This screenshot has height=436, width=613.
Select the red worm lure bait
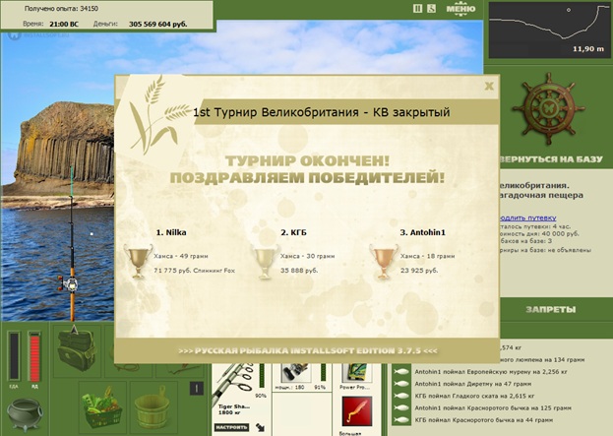[x=357, y=411]
